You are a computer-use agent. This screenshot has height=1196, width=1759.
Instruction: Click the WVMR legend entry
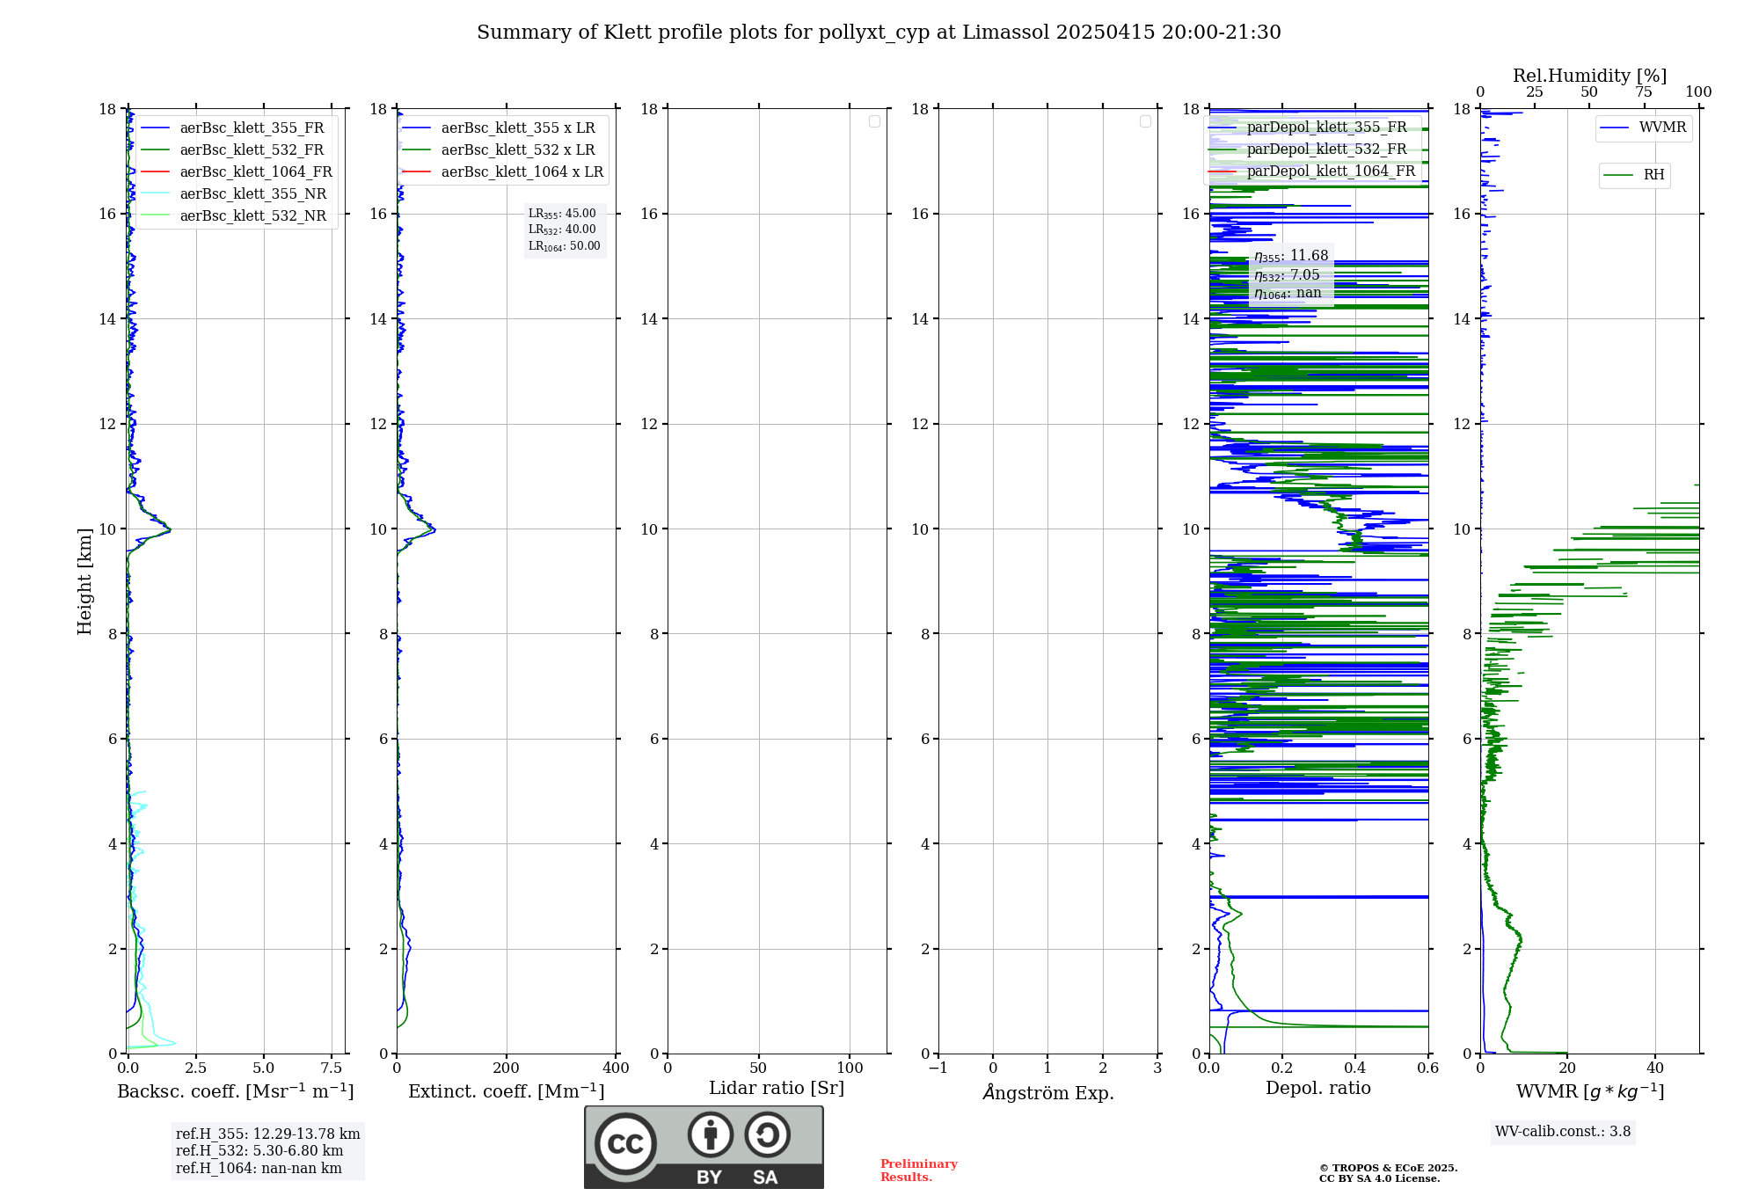(1661, 128)
